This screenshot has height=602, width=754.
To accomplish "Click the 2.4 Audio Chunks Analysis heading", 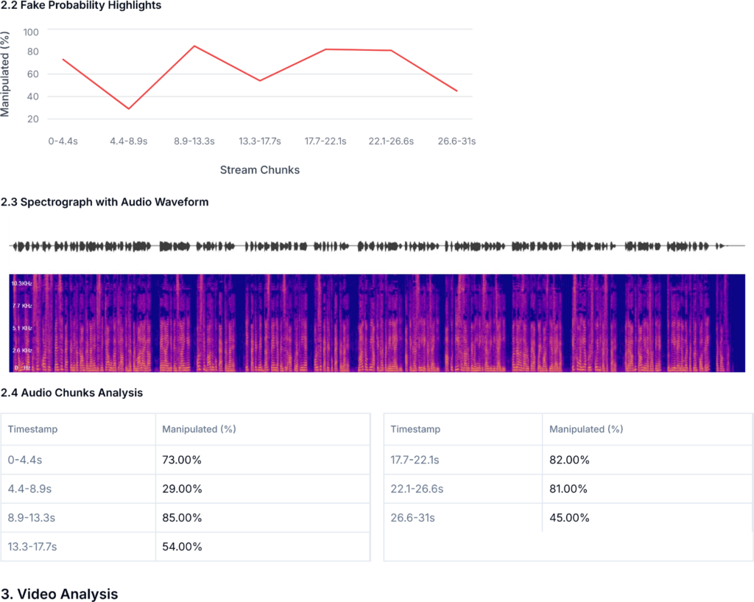I will 72,393.
